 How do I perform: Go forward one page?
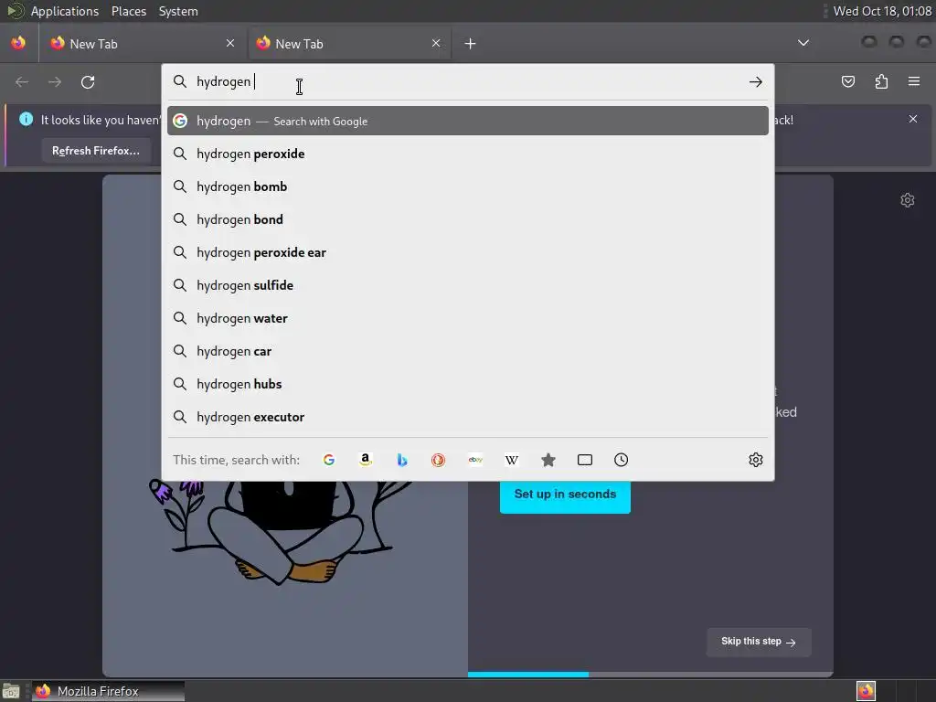click(x=55, y=81)
